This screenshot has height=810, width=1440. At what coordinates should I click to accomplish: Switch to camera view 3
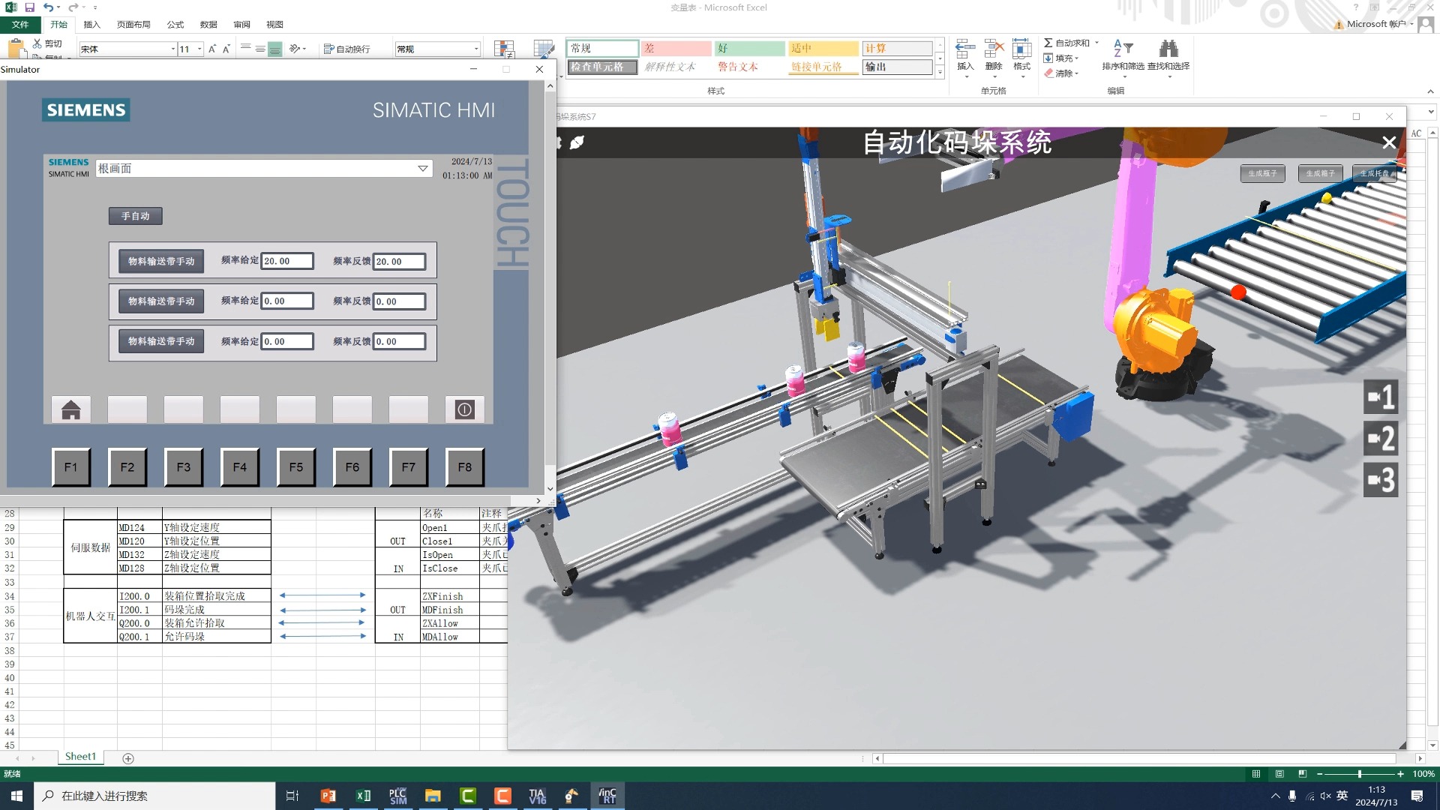click(1381, 480)
